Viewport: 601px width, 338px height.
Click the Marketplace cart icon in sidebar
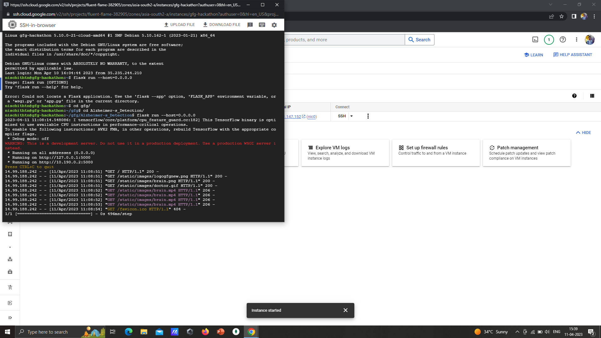tap(10, 287)
